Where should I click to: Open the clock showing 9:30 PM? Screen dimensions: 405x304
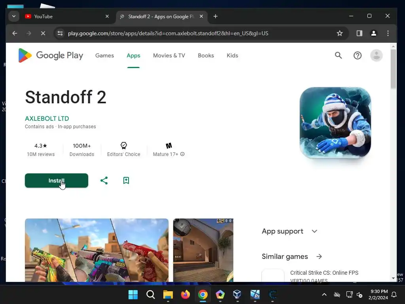click(378, 294)
